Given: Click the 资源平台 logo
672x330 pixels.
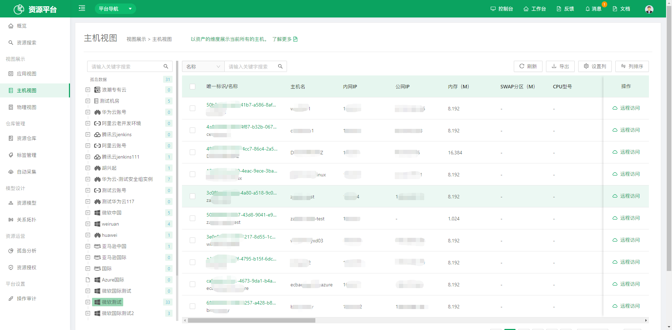Looking at the screenshot, I should tap(35, 9).
